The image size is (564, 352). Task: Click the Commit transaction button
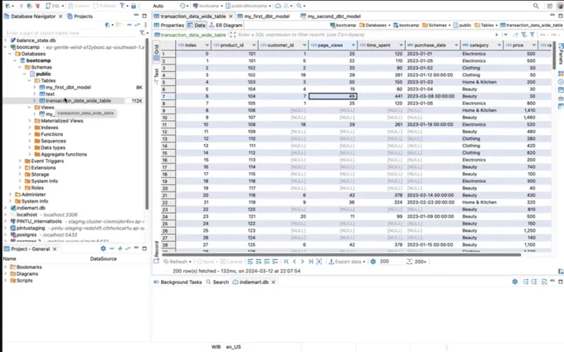[79, 6]
